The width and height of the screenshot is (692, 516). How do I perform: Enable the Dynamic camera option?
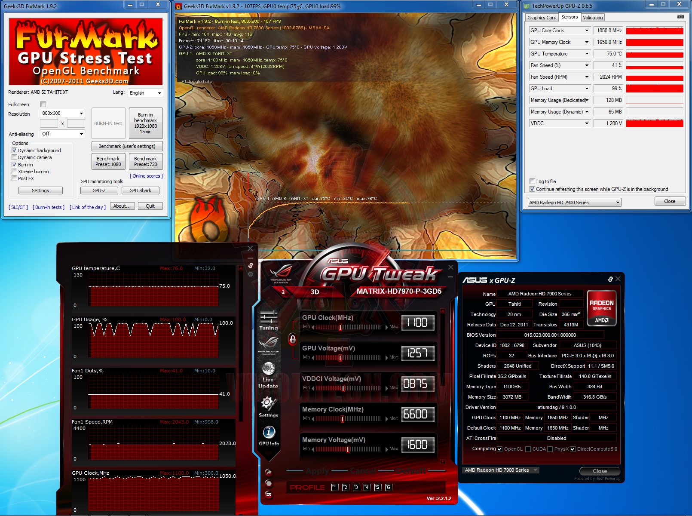[x=15, y=157]
